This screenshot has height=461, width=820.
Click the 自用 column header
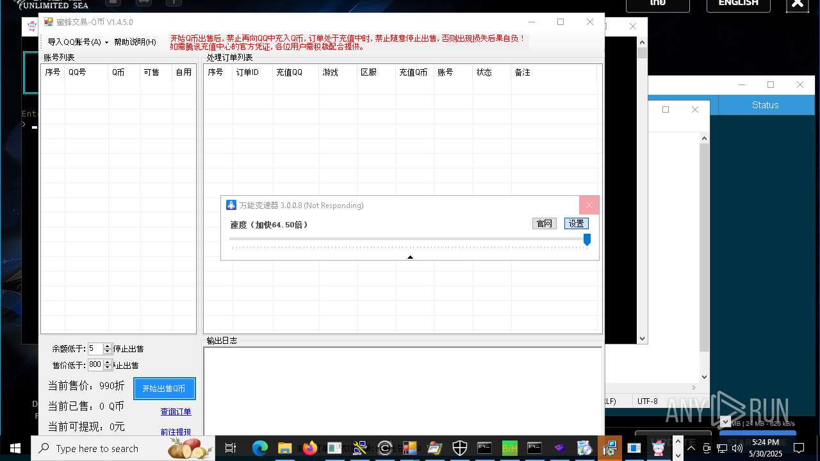[184, 72]
